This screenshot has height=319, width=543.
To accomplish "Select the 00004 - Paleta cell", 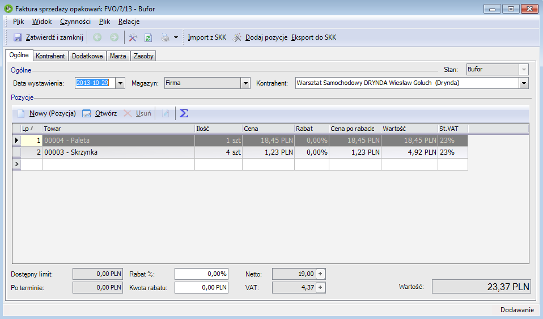I will coord(118,141).
